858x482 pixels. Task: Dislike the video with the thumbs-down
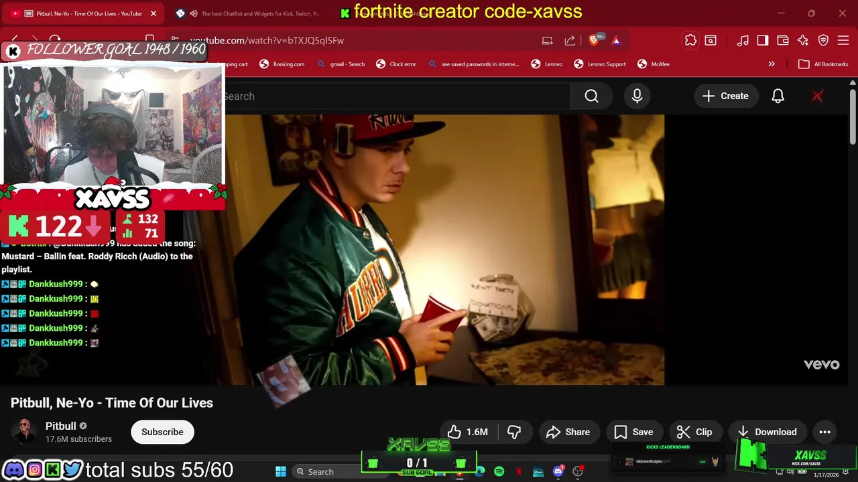[x=514, y=432]
